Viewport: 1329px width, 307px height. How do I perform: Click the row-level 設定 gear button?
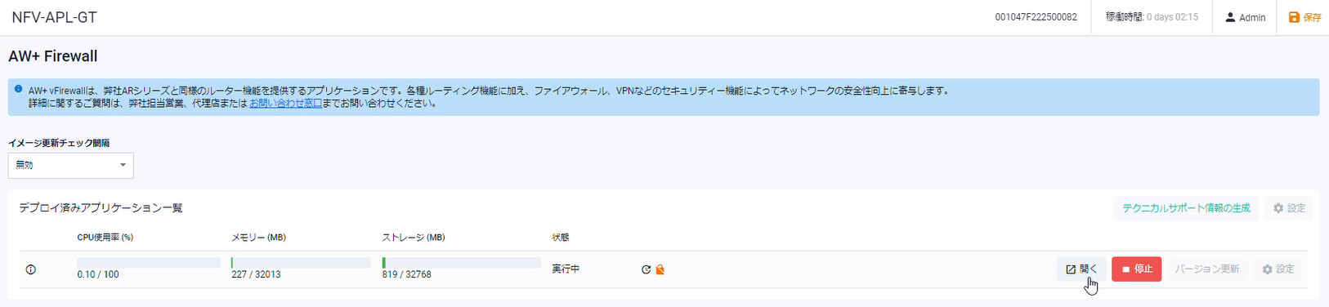[x=1278, y=269]
